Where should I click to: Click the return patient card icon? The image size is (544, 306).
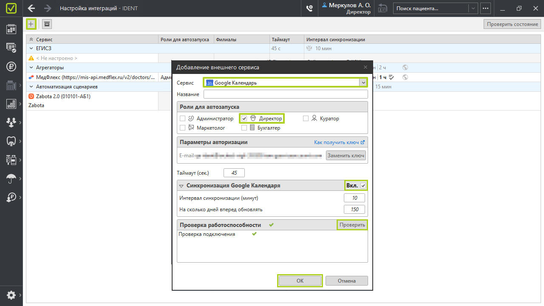click(x=382, y=8)
